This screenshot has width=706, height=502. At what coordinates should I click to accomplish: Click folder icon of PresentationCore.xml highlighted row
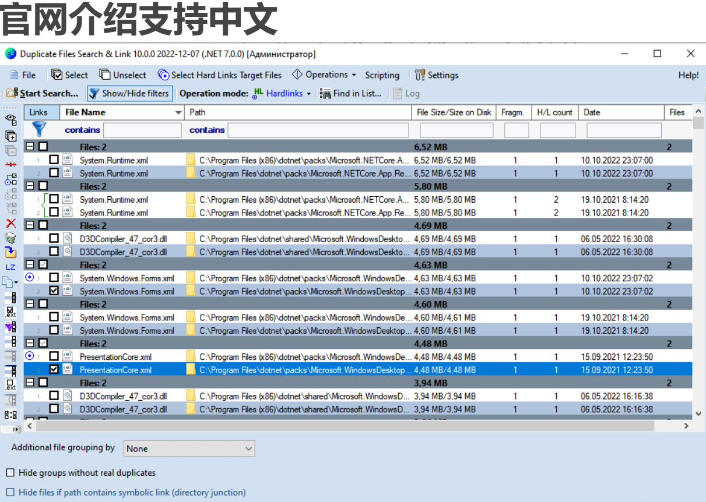[x=191, y=370]
